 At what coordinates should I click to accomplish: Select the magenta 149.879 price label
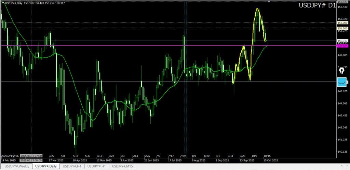pos(342,46)
